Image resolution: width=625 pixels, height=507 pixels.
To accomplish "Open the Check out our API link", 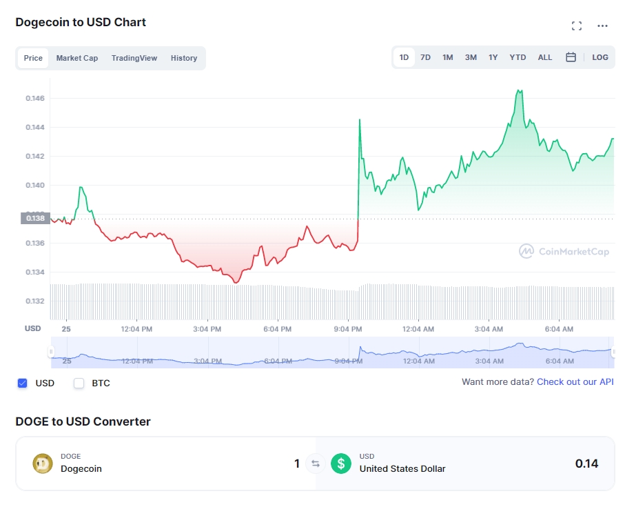I will pyautogui.click(x=575, y=381).
